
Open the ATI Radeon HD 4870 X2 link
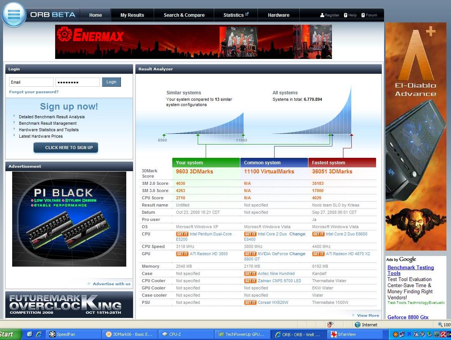point(348,254)
